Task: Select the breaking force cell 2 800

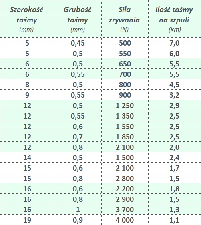Action: pyautogui.click(x=125, y=178)
